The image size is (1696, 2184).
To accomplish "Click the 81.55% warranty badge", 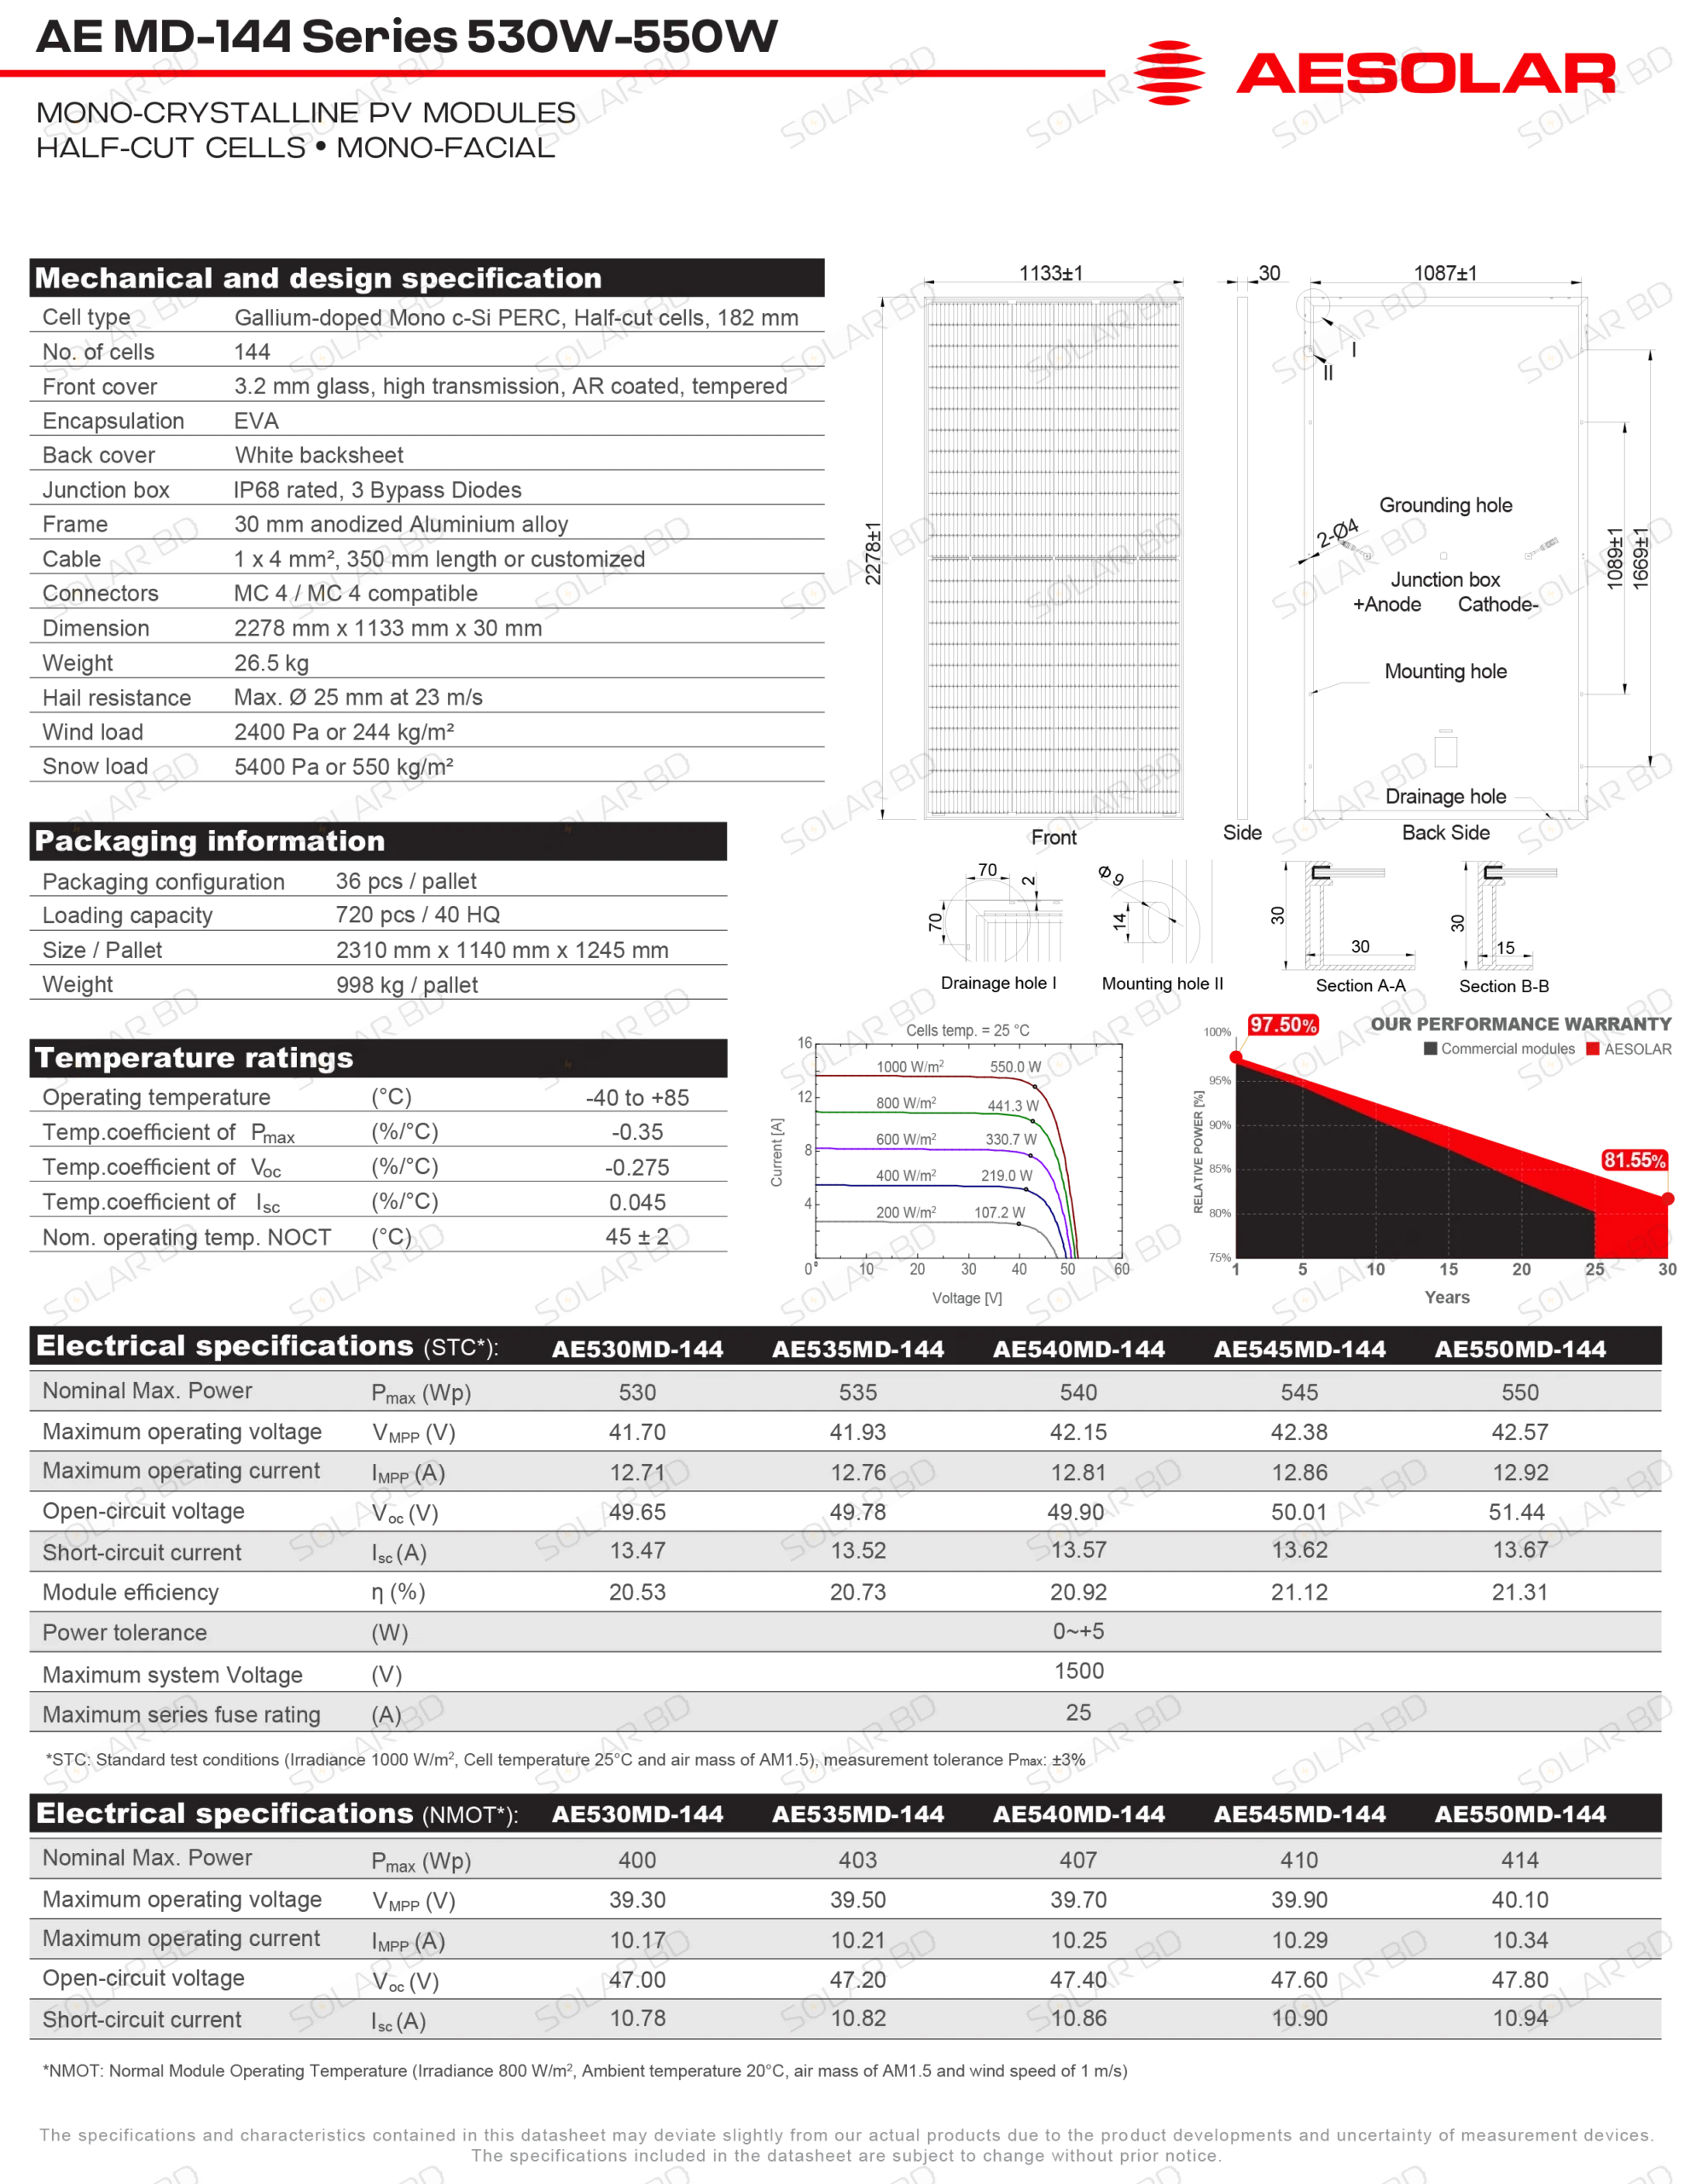I will 1635,1160.
